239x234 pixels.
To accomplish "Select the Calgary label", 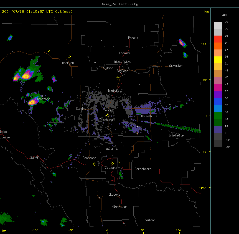I will 111,168.
